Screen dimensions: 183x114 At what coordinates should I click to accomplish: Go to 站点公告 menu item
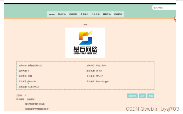pos(62,14)
